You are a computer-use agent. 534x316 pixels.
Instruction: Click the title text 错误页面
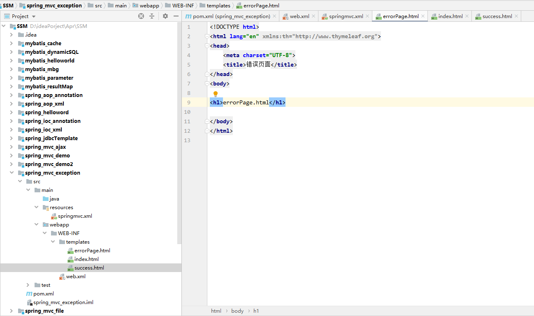tap(258, 65)
